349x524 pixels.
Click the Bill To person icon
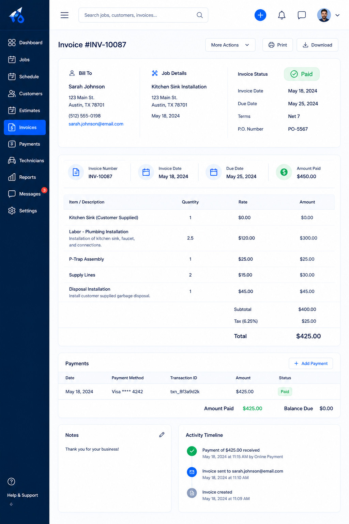72,73
